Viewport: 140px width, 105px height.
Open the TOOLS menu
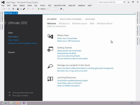point(43,6)
